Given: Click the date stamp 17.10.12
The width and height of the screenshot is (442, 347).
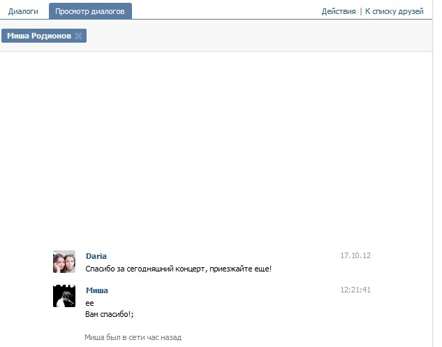Looking at the screenshot, I should pos(355,255).
